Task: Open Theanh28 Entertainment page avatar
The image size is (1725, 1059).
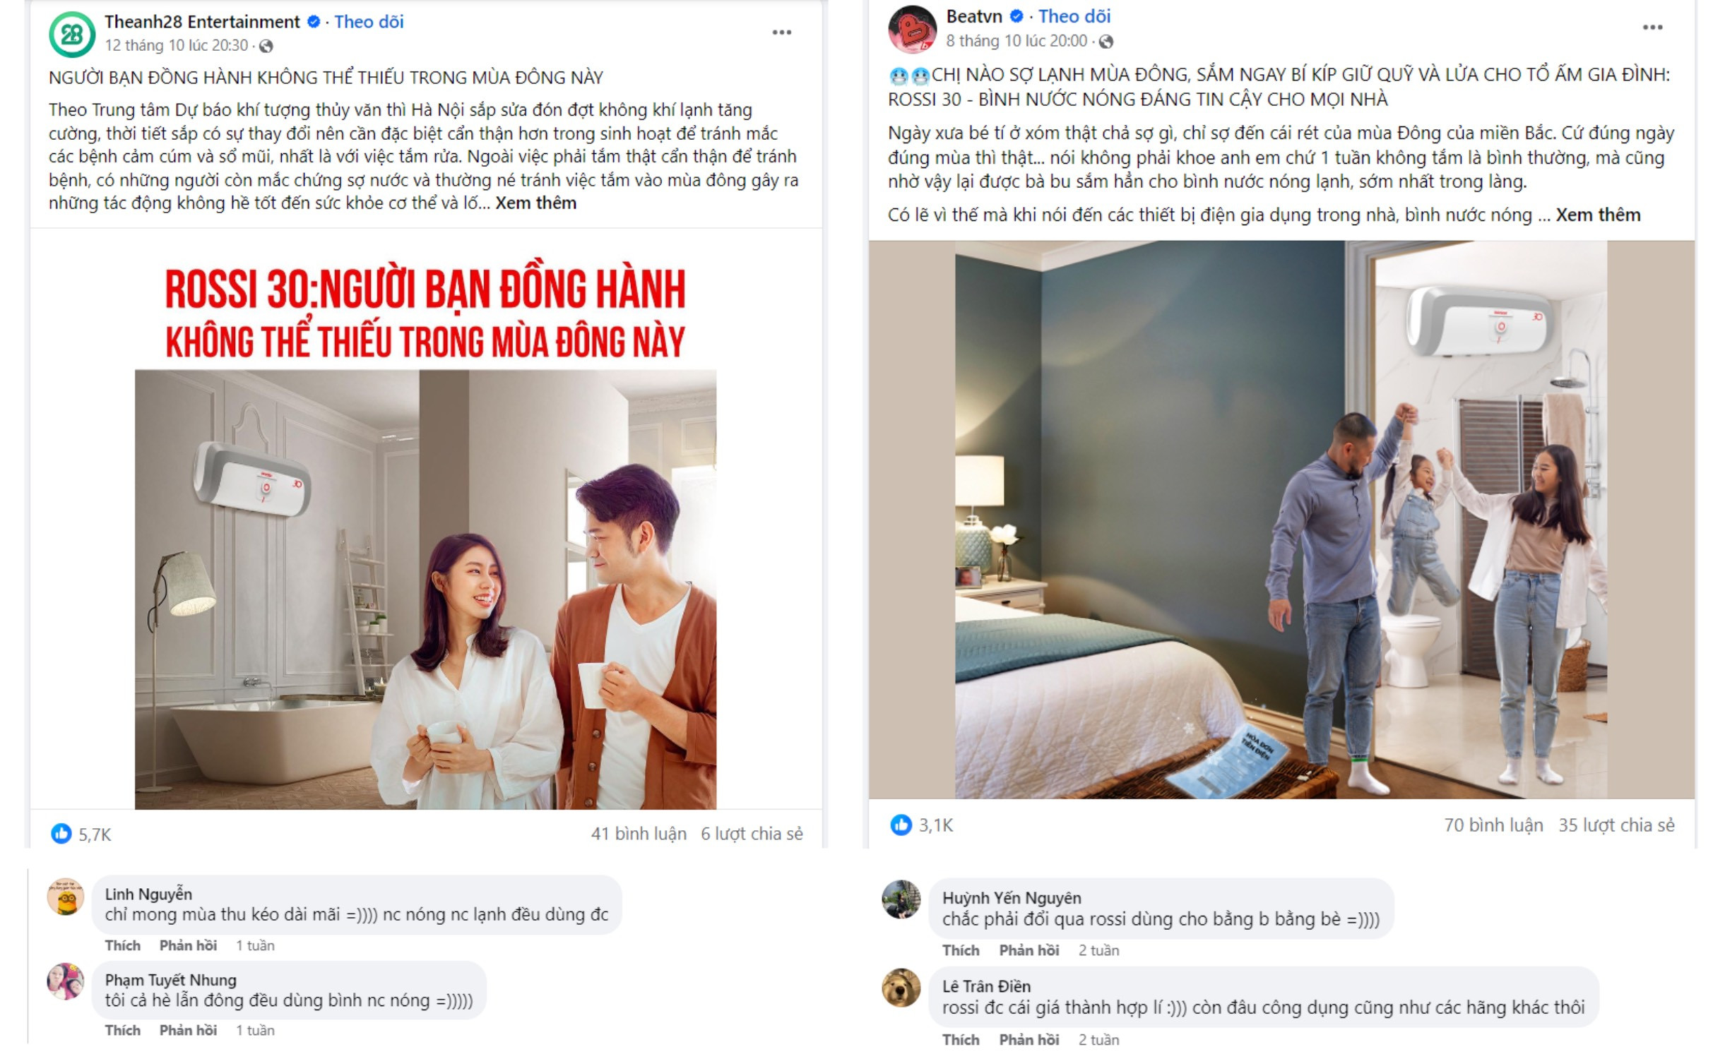Action: pyautogui.click(x=72, y=34)
